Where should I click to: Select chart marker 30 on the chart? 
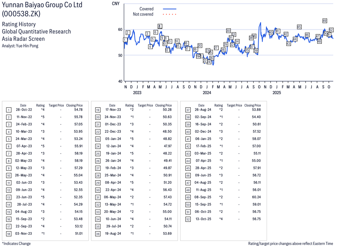pos(228,31)
